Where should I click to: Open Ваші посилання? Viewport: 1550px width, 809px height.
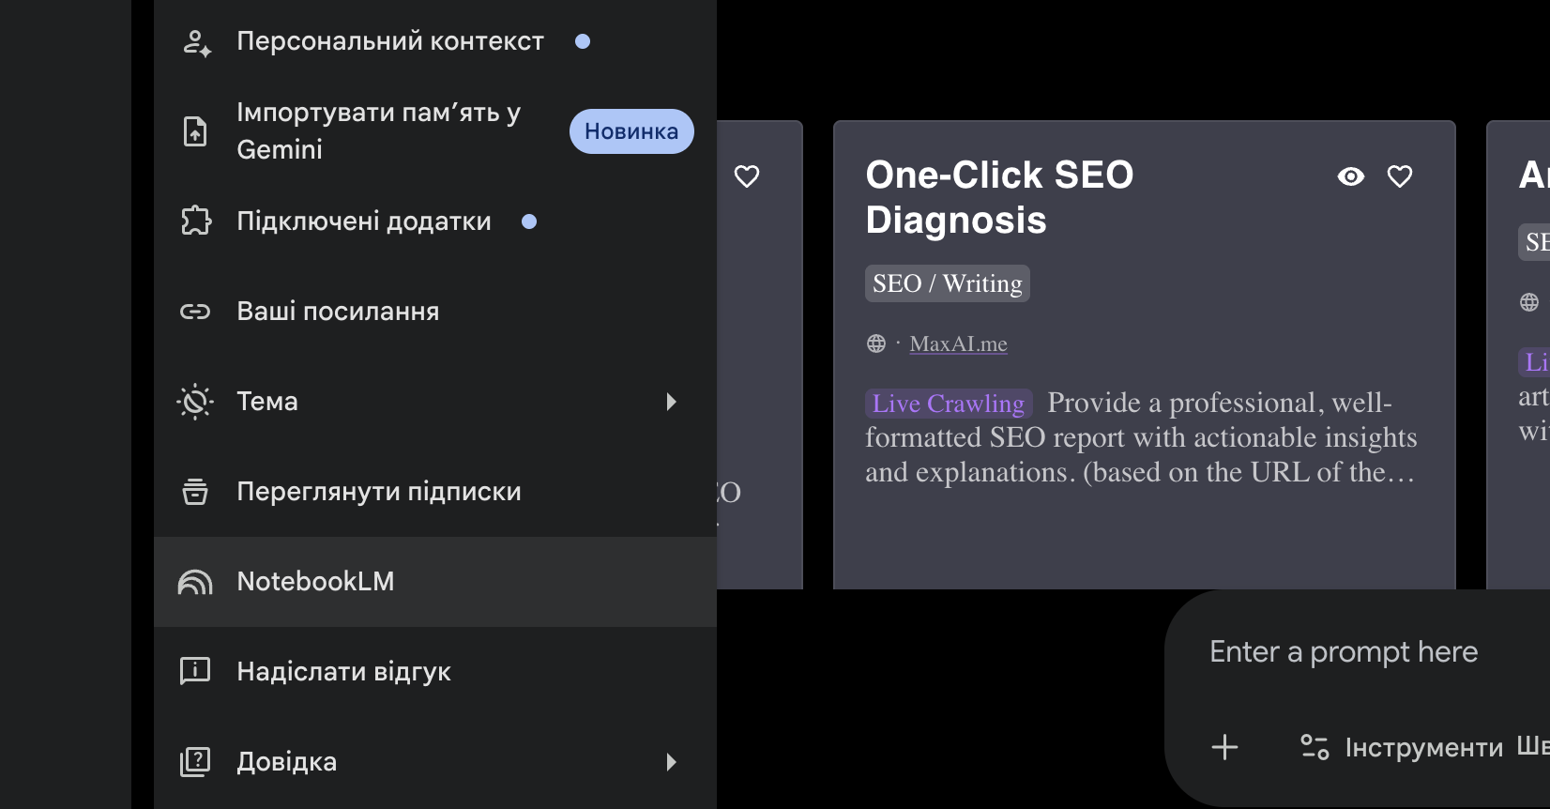[435, 312]
